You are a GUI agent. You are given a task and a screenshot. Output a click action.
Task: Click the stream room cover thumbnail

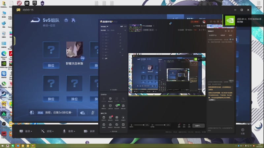click(135, 28)
